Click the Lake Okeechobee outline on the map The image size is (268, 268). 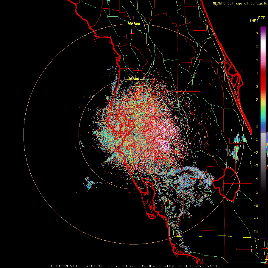point(226,184)
